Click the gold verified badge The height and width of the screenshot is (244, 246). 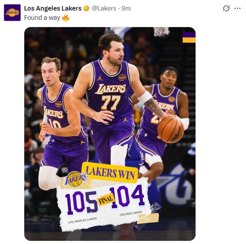point(86,8)
